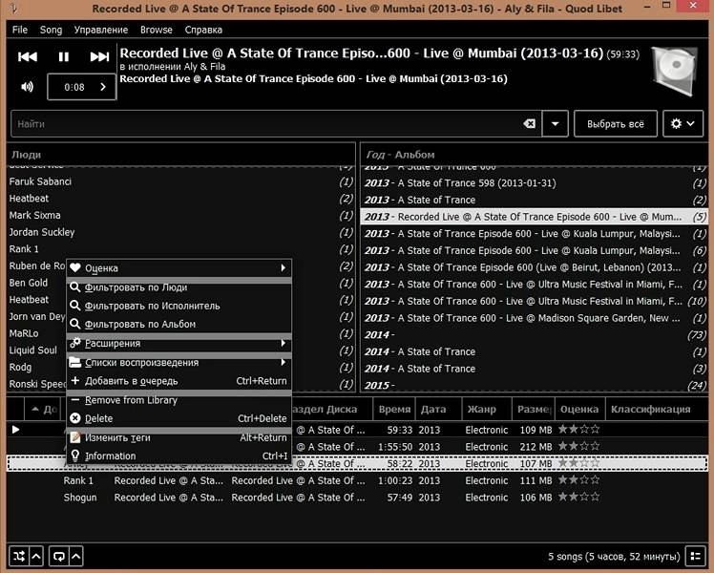Focus the Найти search field
714x573 pixels.
click(268, 123)
